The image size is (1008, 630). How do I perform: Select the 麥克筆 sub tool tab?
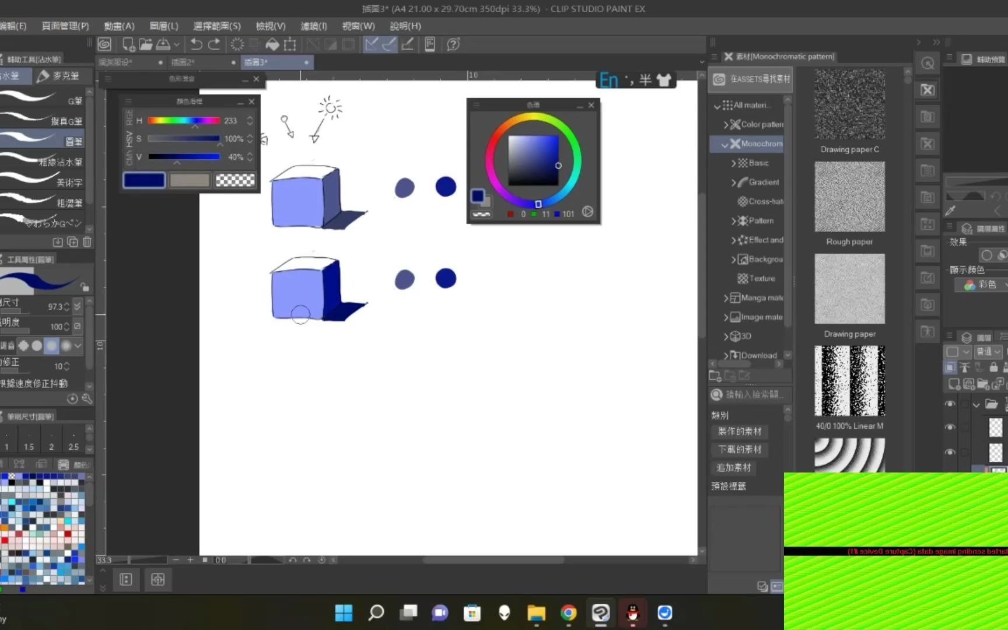point(58,76)
